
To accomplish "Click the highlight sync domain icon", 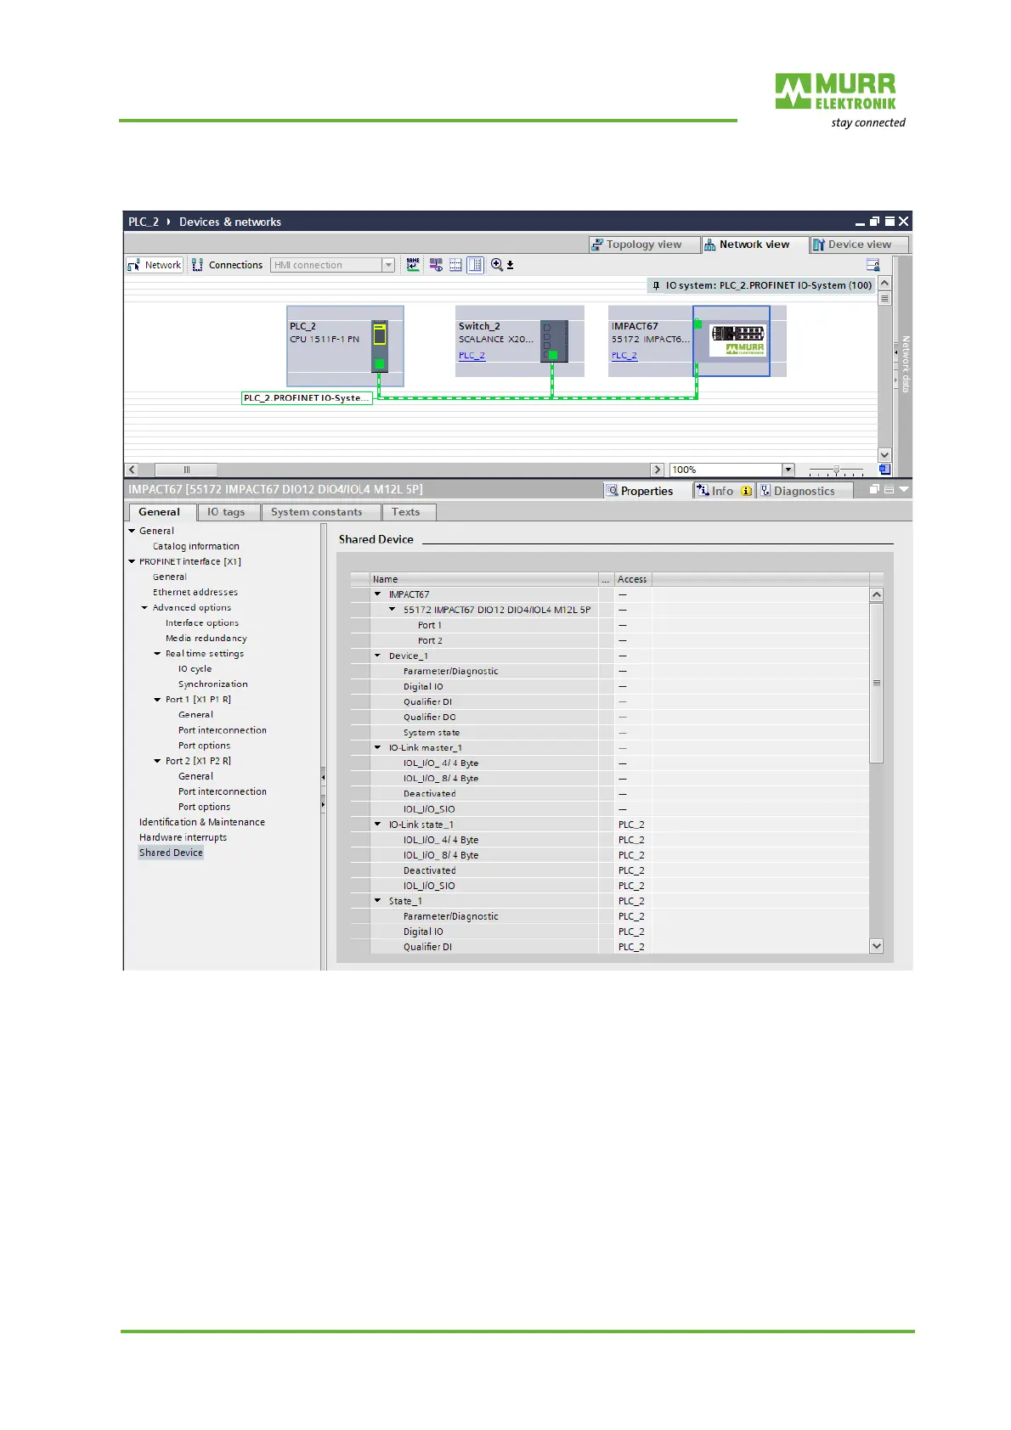I will (x=436, y=265).
